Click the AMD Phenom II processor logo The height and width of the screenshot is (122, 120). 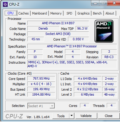click(104, 31)
